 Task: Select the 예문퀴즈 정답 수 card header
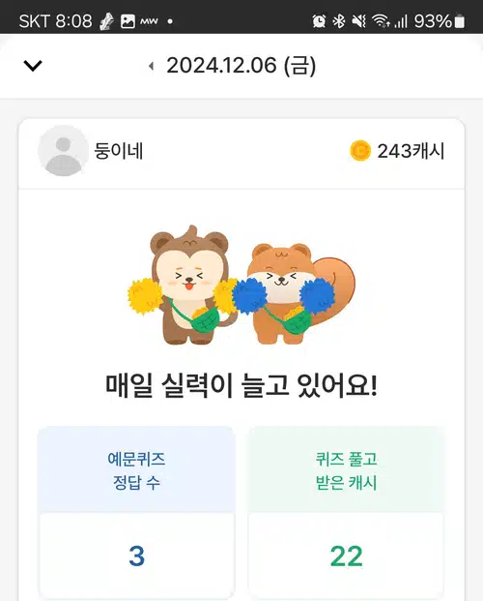point(136,470)
